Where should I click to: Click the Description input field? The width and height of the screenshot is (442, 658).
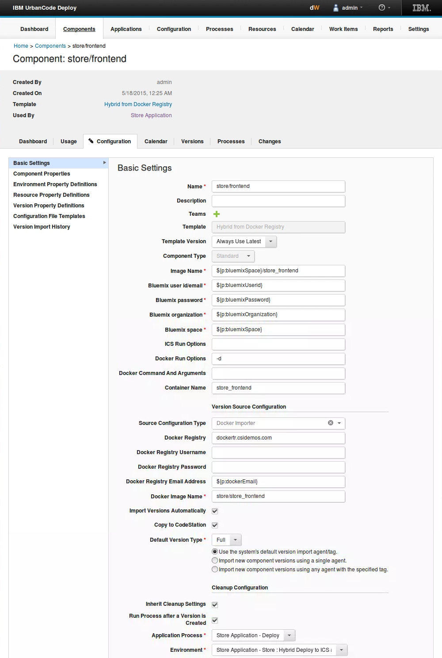pos(278,201)
